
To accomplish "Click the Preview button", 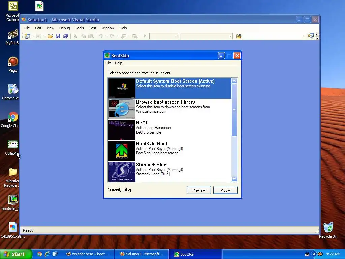I will pyautogui.click(x=199, y=190).
